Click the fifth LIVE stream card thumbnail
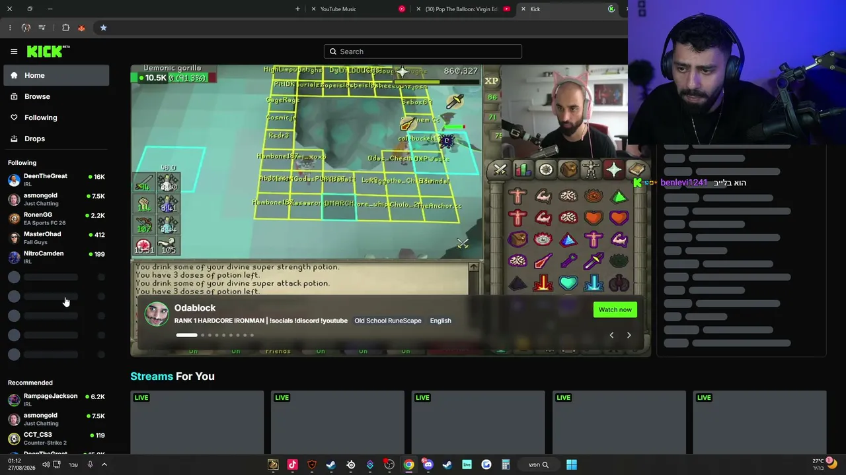This screenshot has height=475, width=846. click(x=760, y=422)
